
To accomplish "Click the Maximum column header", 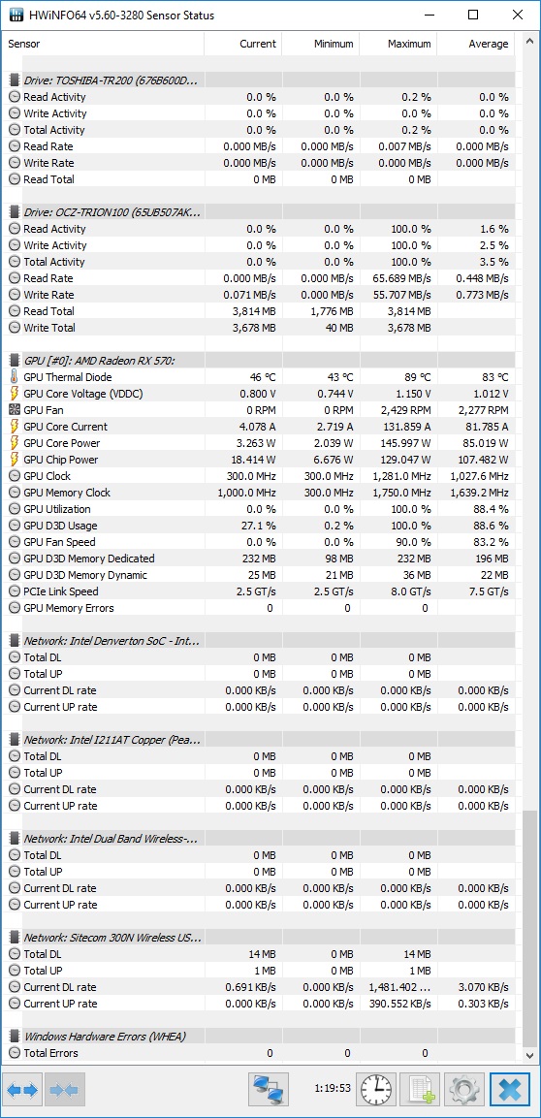I will click(398, 44).
